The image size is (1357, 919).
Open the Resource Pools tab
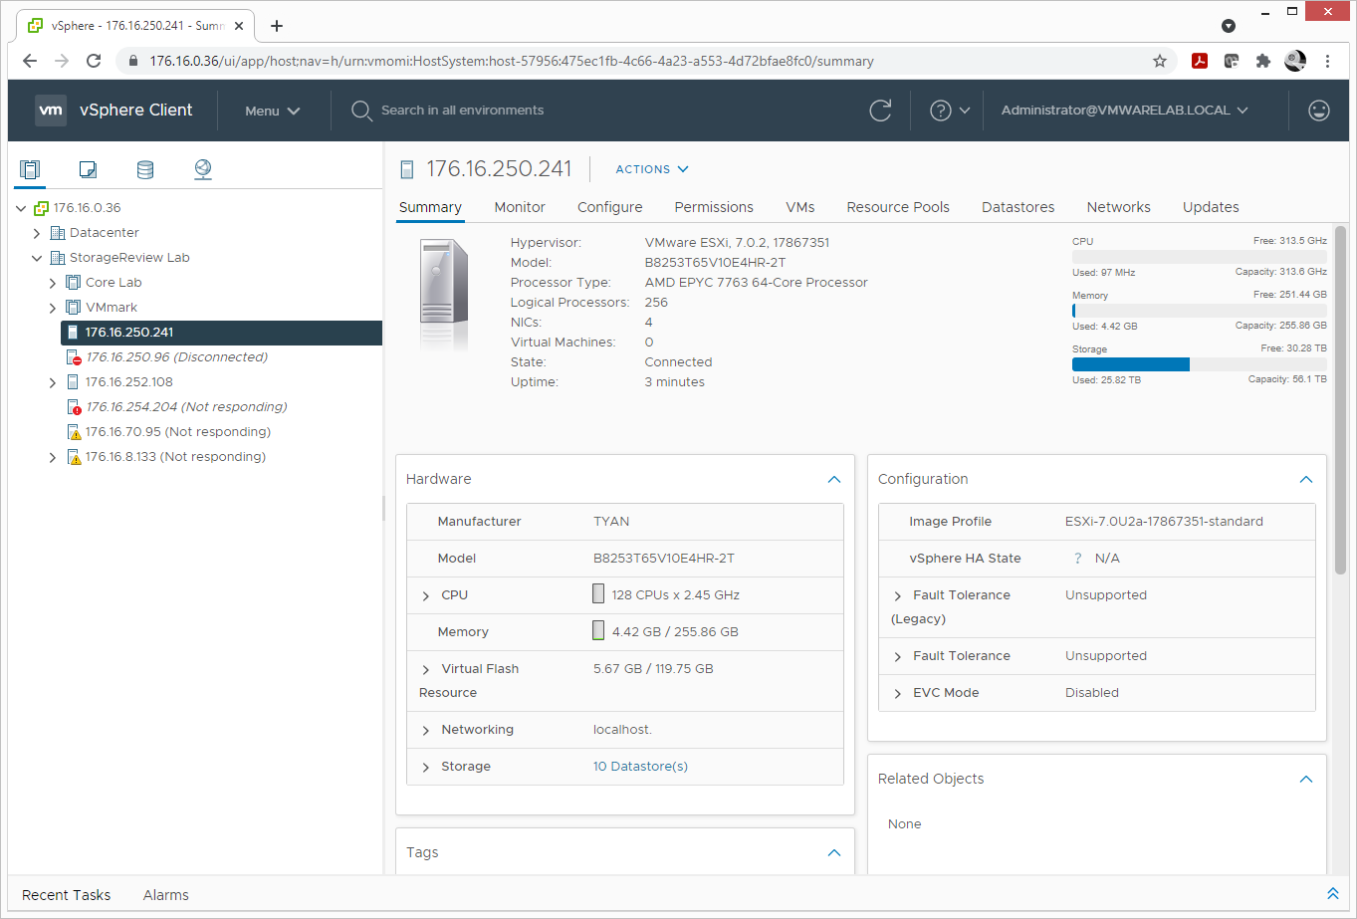point(898,207)
